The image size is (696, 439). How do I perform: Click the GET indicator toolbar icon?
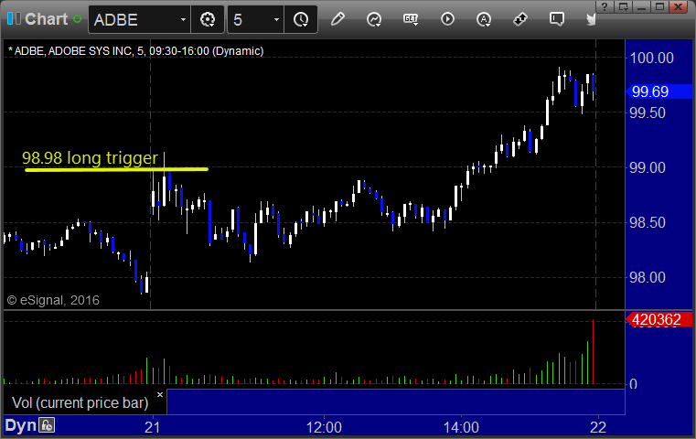coord(411,19)
